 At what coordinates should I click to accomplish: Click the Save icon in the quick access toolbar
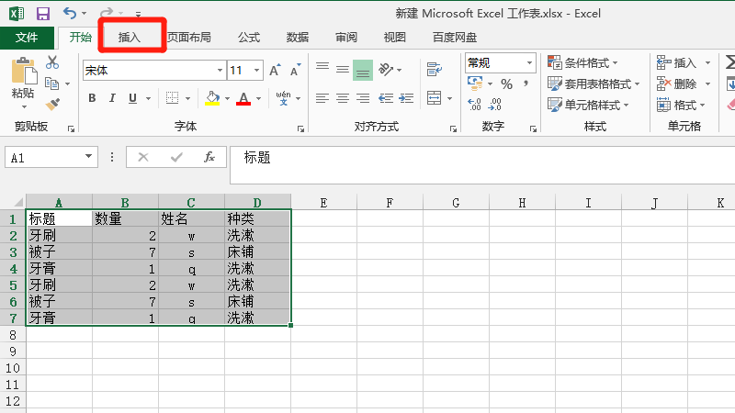point(42,14)
